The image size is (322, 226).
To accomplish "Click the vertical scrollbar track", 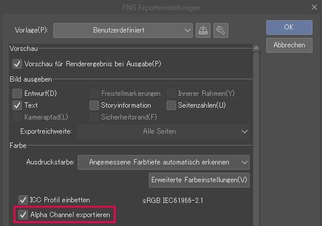I will (256, 140).
